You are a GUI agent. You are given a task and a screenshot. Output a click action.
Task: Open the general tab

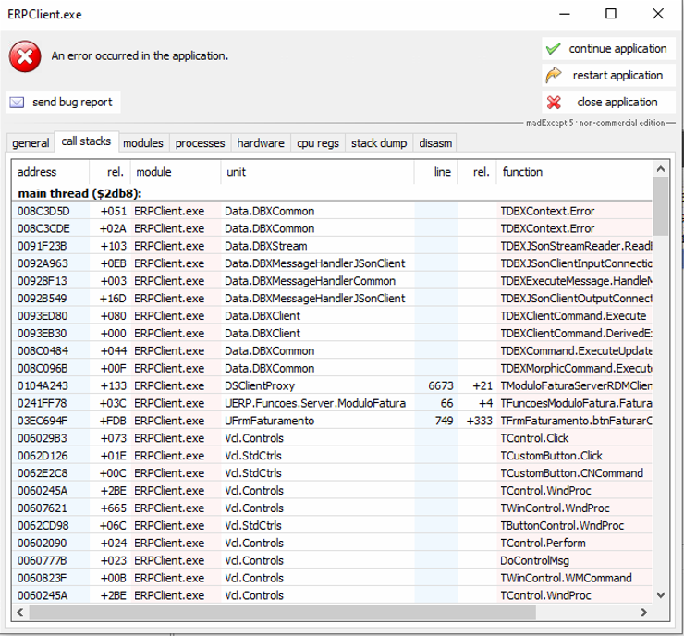coord(31,143)
